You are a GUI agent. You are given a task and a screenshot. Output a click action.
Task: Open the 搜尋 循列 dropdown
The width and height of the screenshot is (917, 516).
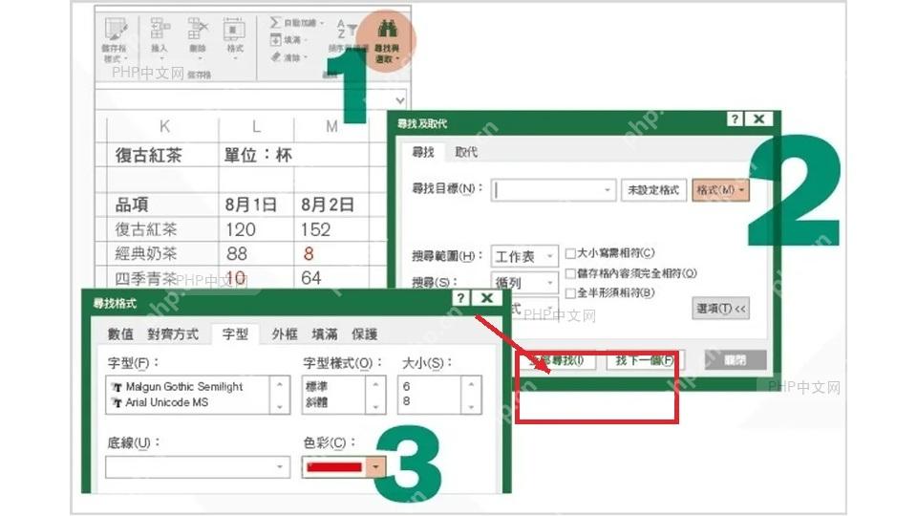(x=524, y=282)
